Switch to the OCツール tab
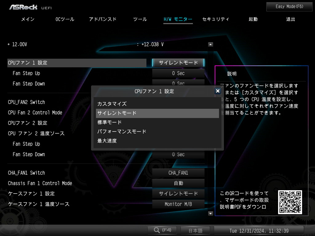Screen dimensions: 315x236 [65, 19]
